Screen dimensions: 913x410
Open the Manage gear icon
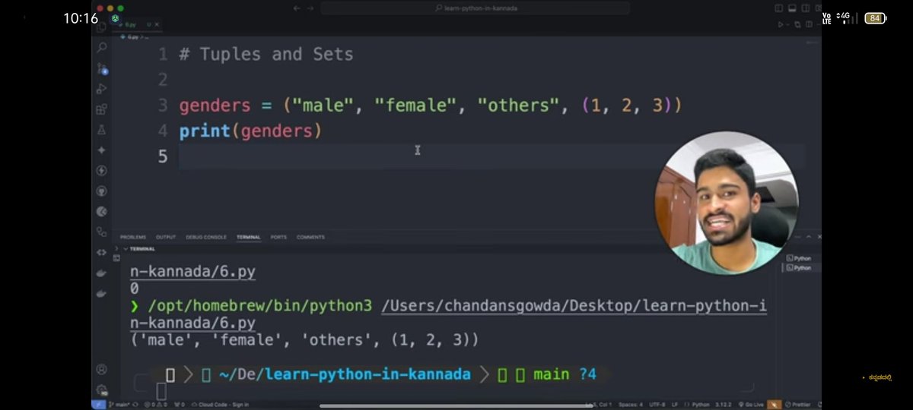pos(102,389)
